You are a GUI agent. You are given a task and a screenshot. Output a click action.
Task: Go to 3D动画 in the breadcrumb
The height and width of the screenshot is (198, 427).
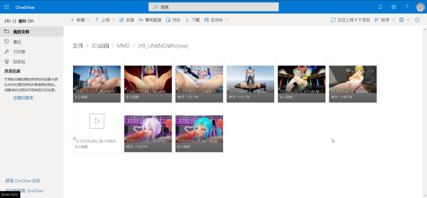click(x=100, y=46)
